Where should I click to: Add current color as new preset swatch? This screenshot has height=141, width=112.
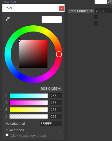(x=7, y=135)
